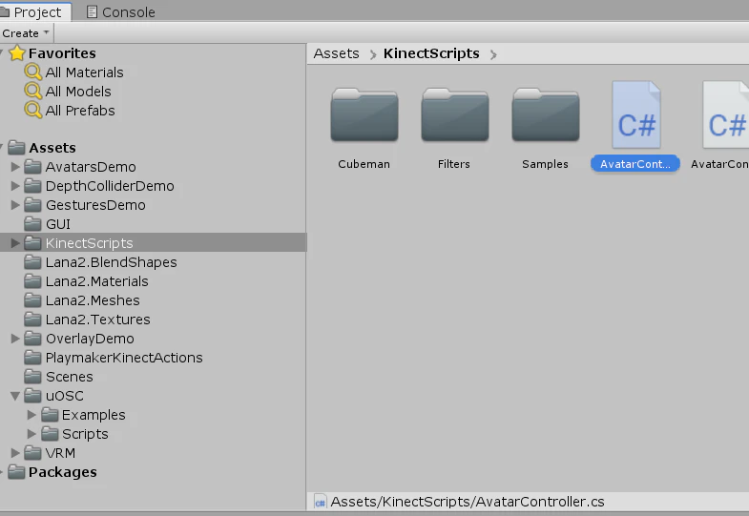Select the All Prefabs favorite label

[80, 111]
